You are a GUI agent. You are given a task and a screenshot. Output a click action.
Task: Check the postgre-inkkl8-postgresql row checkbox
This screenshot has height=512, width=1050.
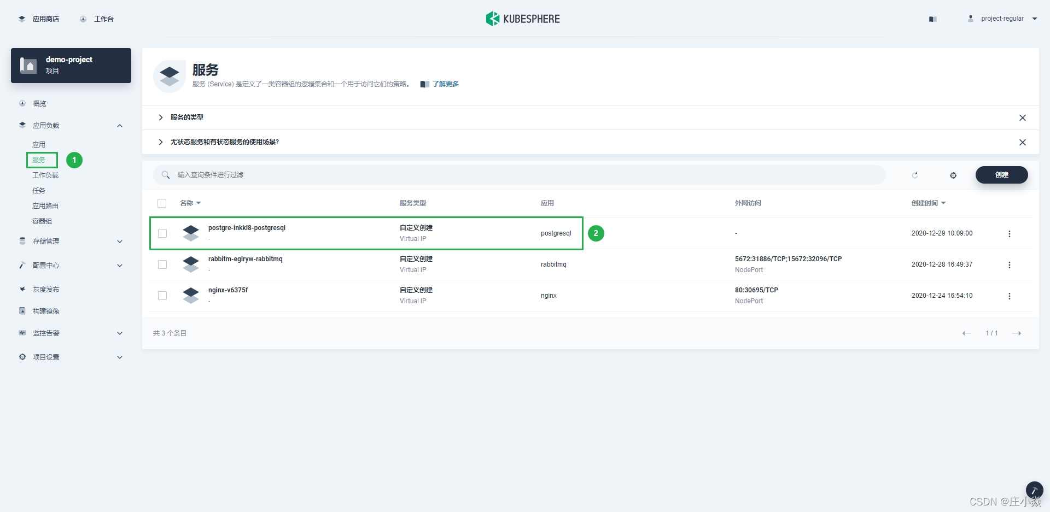pos(162,233)
